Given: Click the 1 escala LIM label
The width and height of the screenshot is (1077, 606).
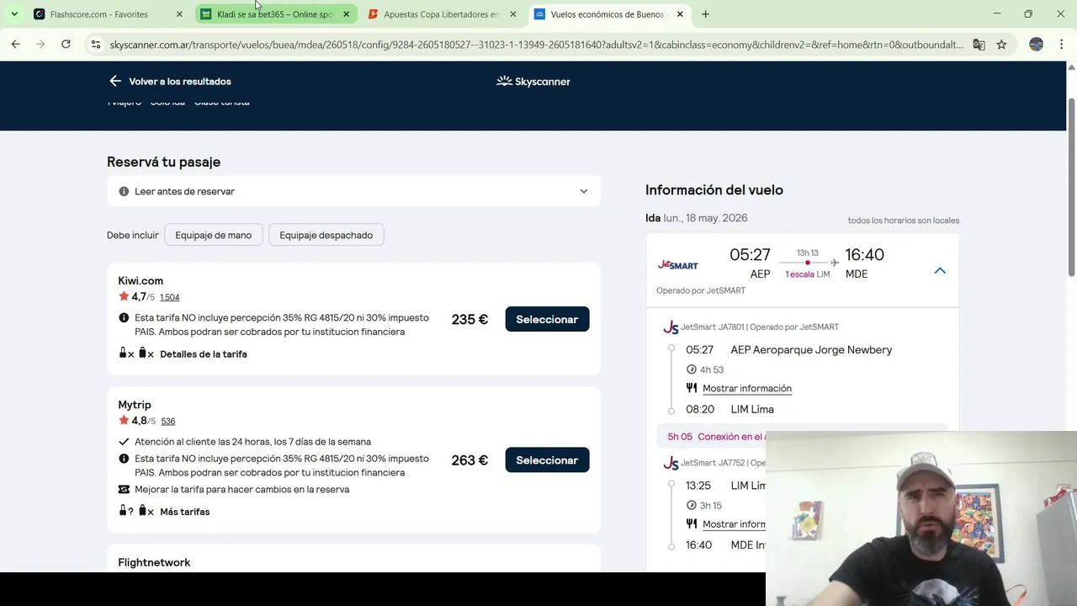Looking at the screenshot, I should click(807, 274).
